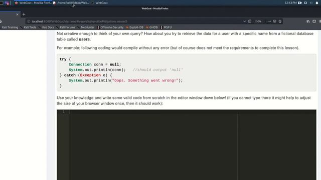Go to Firefox home page icon
Viewport: 321px width, 180px height.
coord(1,21)
